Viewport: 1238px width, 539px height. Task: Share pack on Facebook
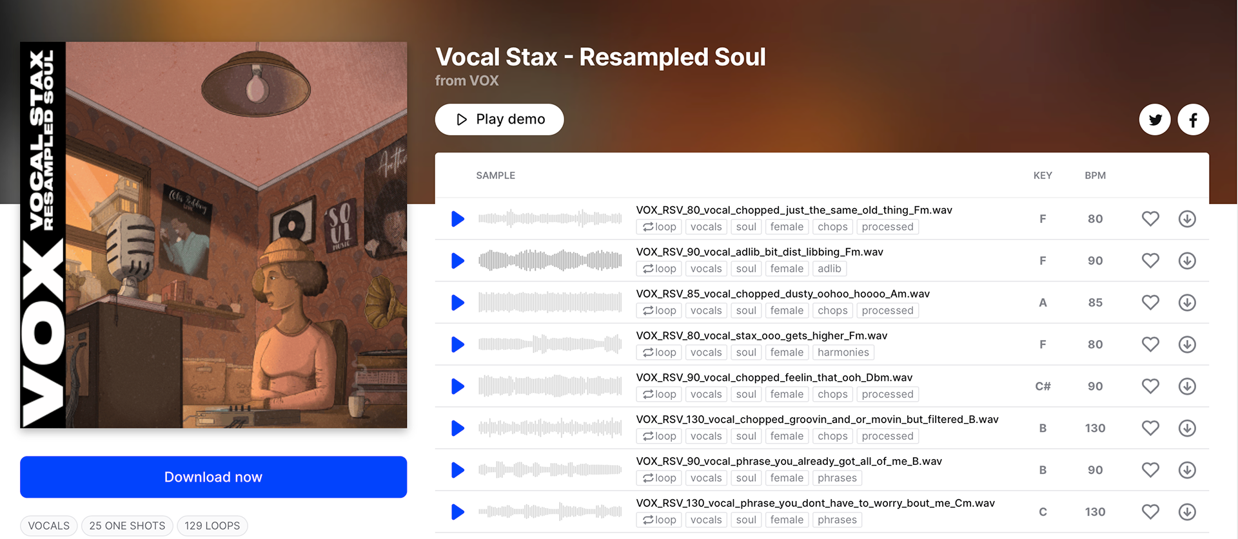coord(1193,120)
